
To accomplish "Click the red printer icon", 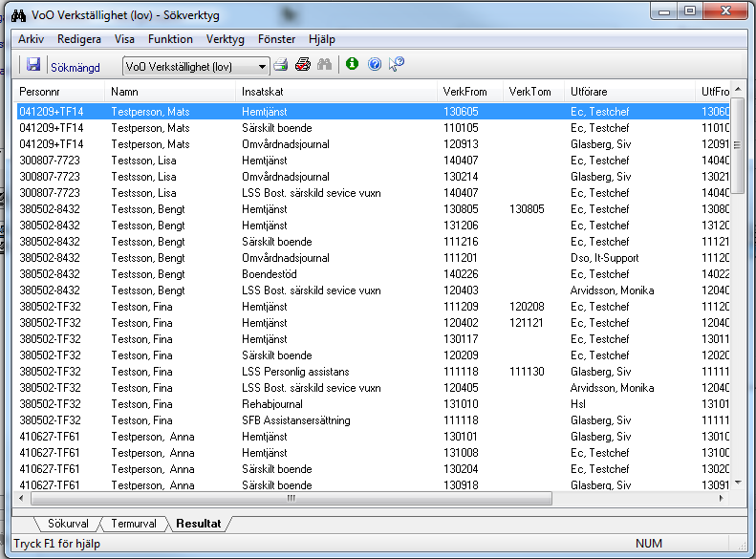I will pyautogui.click(x=303, y=64).
